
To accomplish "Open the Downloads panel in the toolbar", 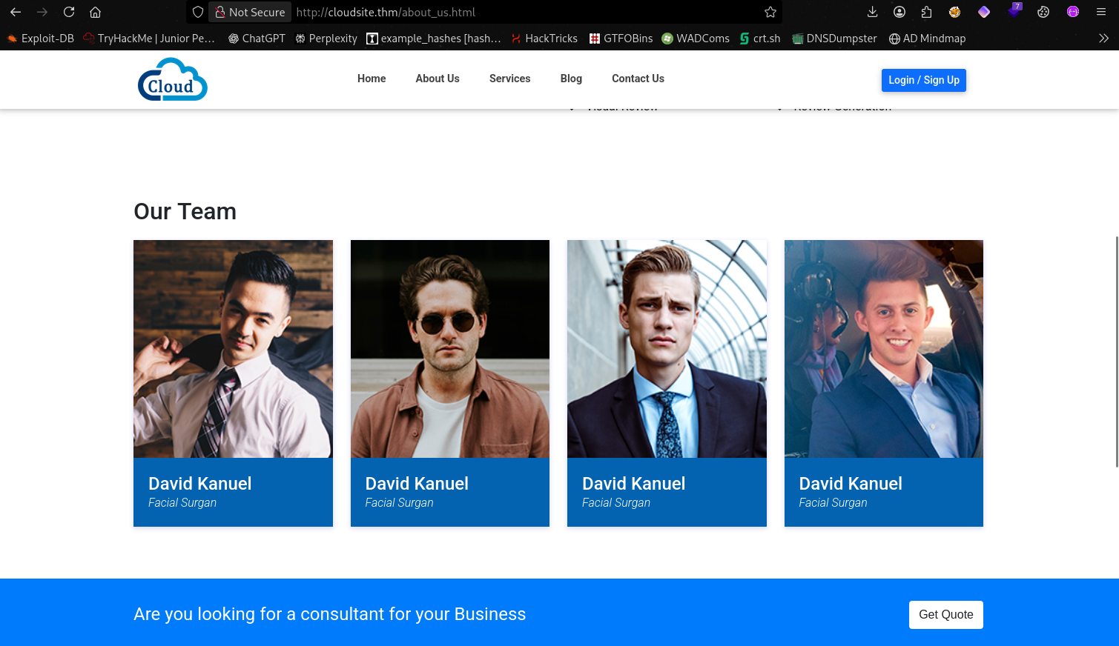I will click(x=872, y=12).
